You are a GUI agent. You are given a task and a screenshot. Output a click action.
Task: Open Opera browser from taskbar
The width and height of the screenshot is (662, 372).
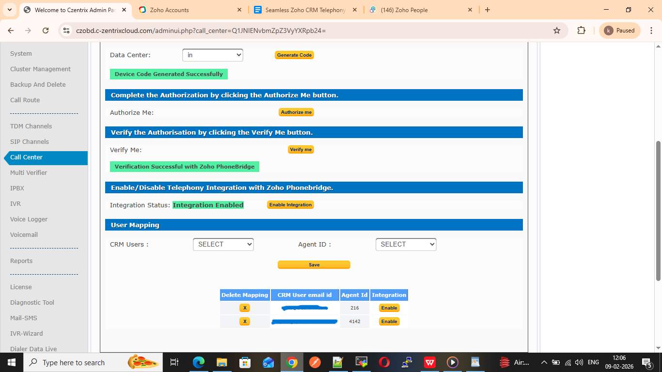point(384,362)
